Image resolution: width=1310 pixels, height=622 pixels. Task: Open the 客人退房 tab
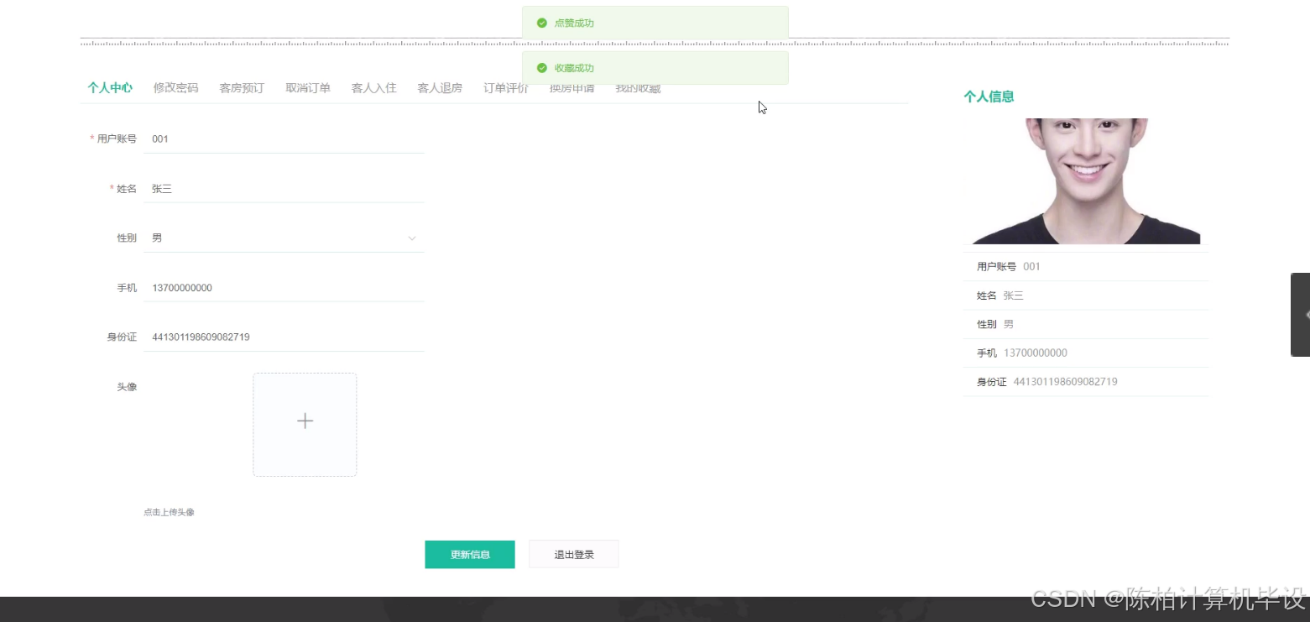pyautogui.click(x=440, y=87)
